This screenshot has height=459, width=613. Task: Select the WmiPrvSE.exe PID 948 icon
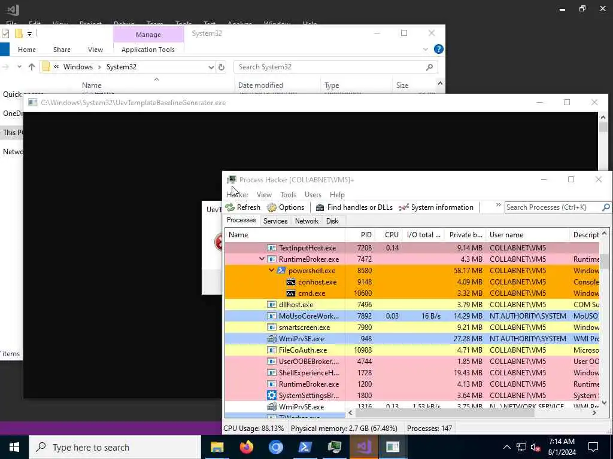271,338
